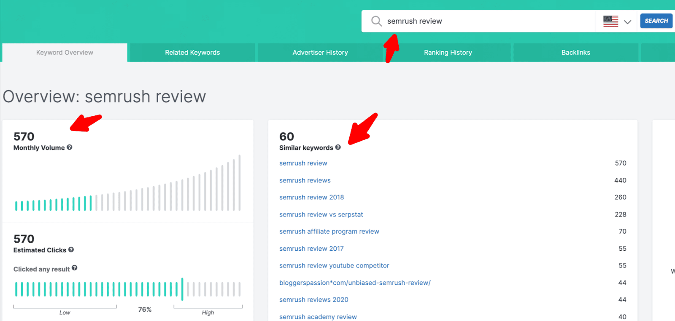Click the 228 volume value
The width and height of the screenshot is (675, 321).
point(620,214)
